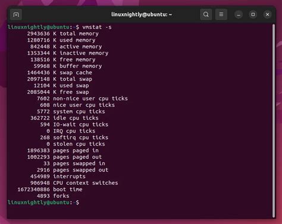Viewport: 282px width, 224px height.
Task: Click the '4893 forks' line
Action: click(53, 196)
